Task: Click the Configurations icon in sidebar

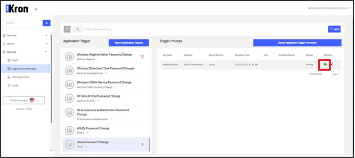Action: point(9,77)
